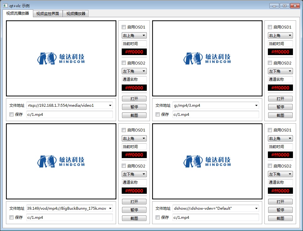Pick OSD1 #ff0000 swatch in dshow panel

click(280, 155)
